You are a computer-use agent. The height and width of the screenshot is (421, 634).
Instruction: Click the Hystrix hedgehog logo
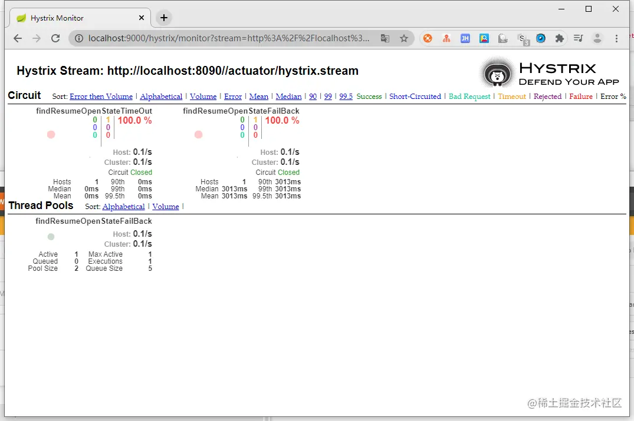[x=497, y=73]
